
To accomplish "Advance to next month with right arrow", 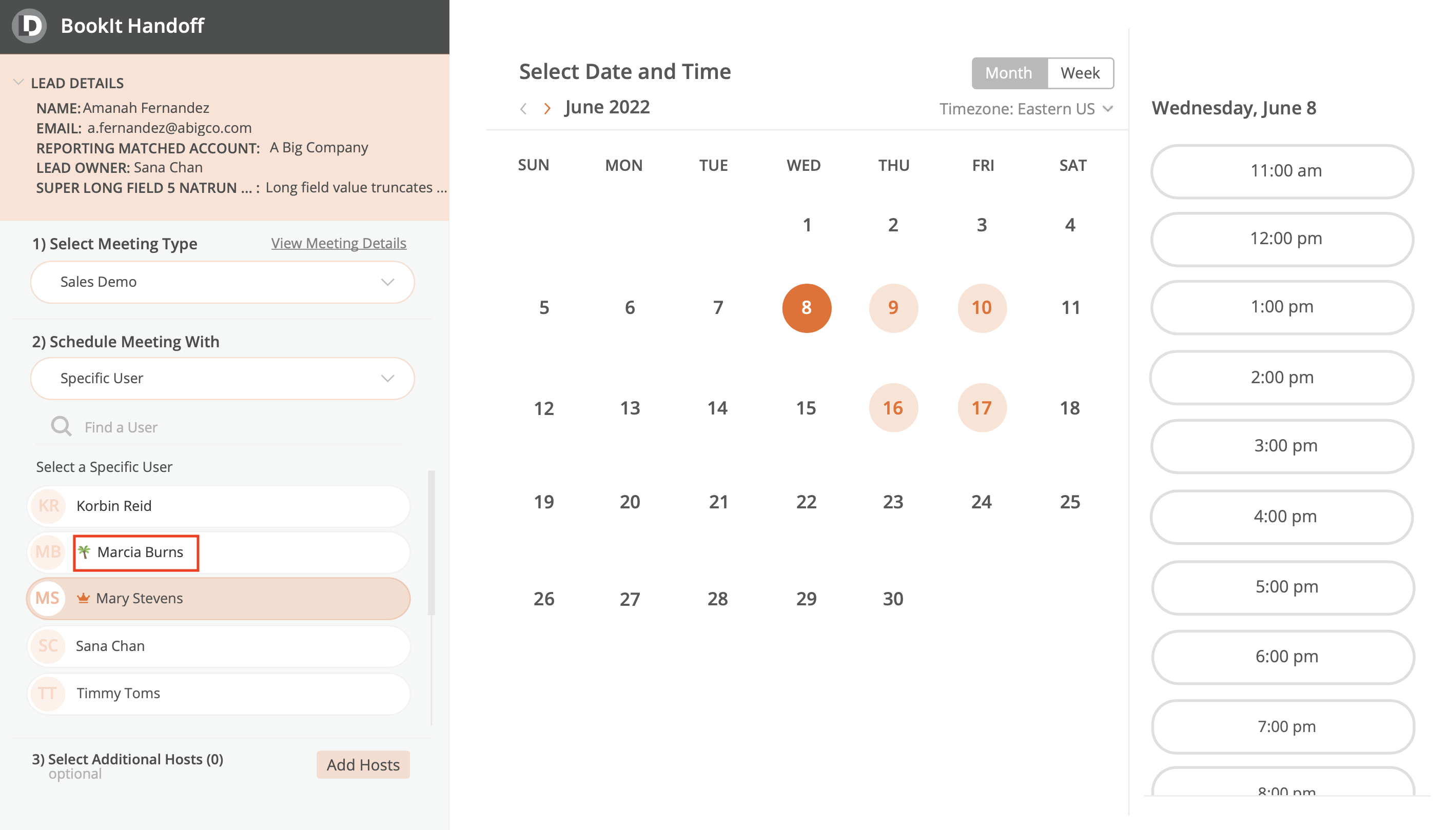I will pos(547,108).
